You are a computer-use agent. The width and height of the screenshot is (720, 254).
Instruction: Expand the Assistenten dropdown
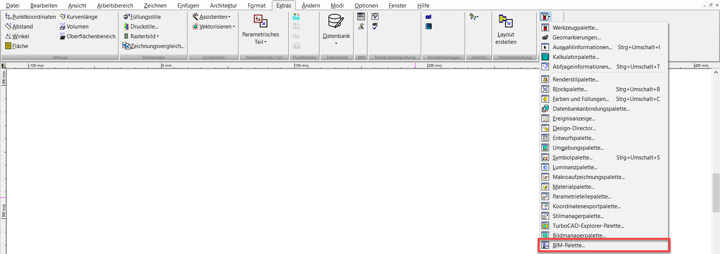point(211,17)
